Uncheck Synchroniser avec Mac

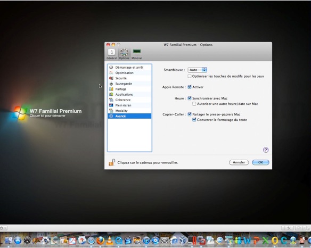click(x=190, y=98)
